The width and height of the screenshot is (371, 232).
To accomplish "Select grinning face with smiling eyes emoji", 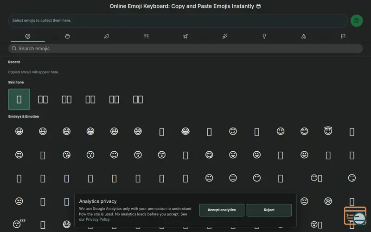I will [x=66, y=131].
